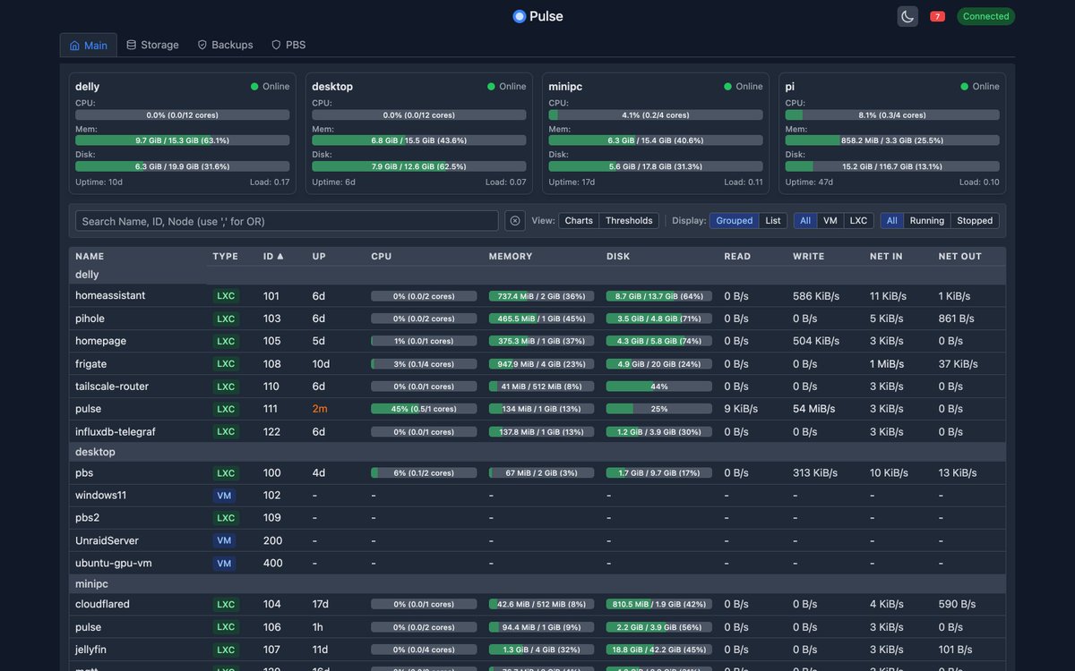The height and width of the screenshot is (671, 1075).
Task: Sort table by NET OUT column
Action: pyautogui.click(x=960, y=257)
